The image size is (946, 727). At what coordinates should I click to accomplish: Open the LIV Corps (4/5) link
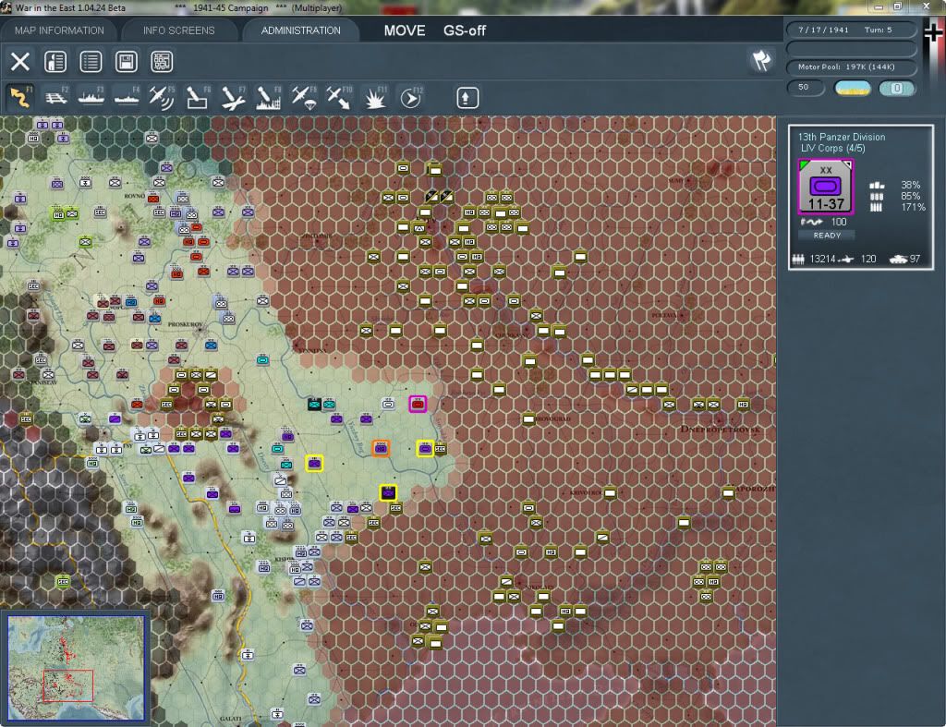[832, 149]
